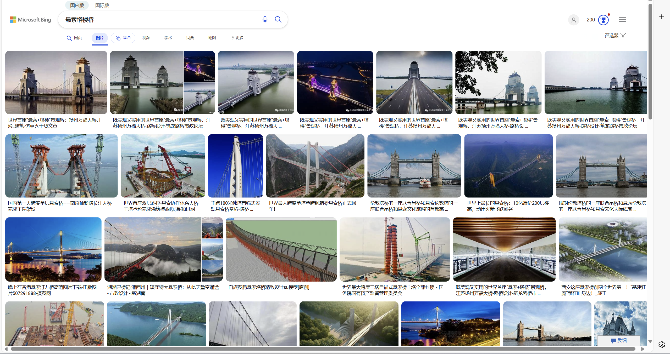Open 假期伦敦塔桥 Tower Bridge thumbnail
This screenshot has width=670, height=354.
[601, 166]
